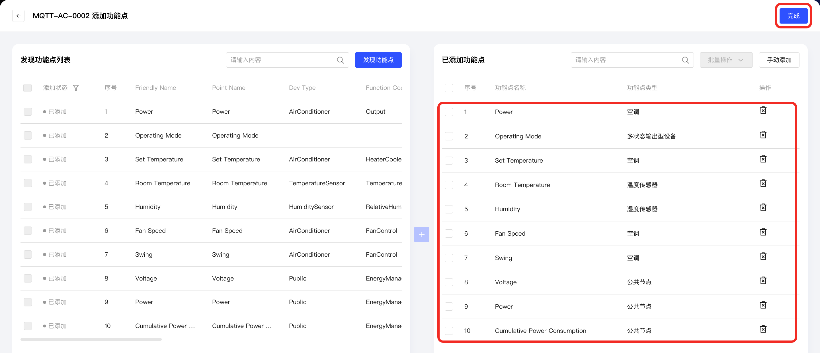
Task: Check added row 10 Cumulative Power checkbox
Action: coord(449,331)
